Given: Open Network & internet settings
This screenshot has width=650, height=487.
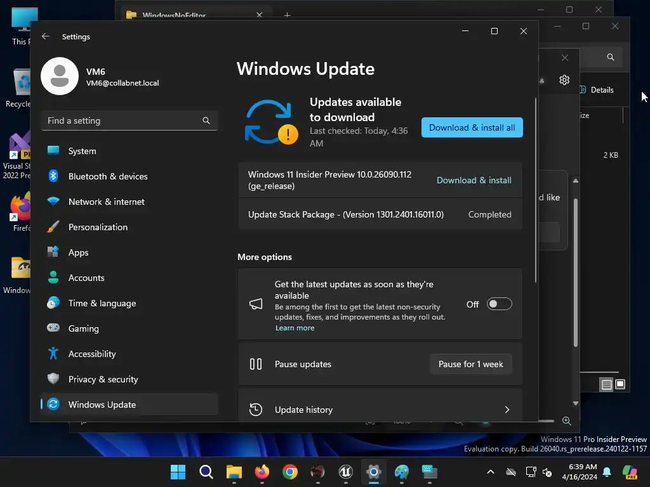Looking at the screenshot, I should 129,202.
